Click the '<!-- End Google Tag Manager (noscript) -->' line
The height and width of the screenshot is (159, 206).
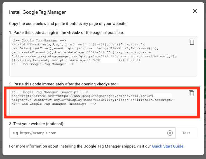click(x=54, y=104)
